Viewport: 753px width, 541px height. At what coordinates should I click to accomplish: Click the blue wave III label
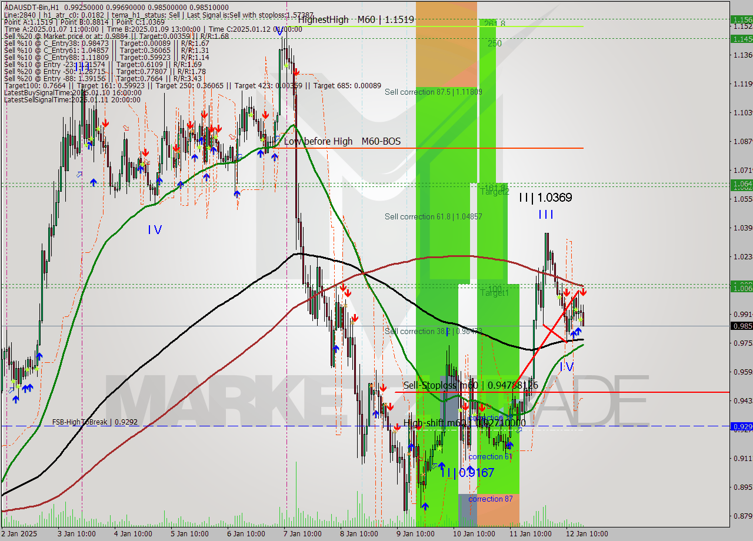click(x=546, y=215)
